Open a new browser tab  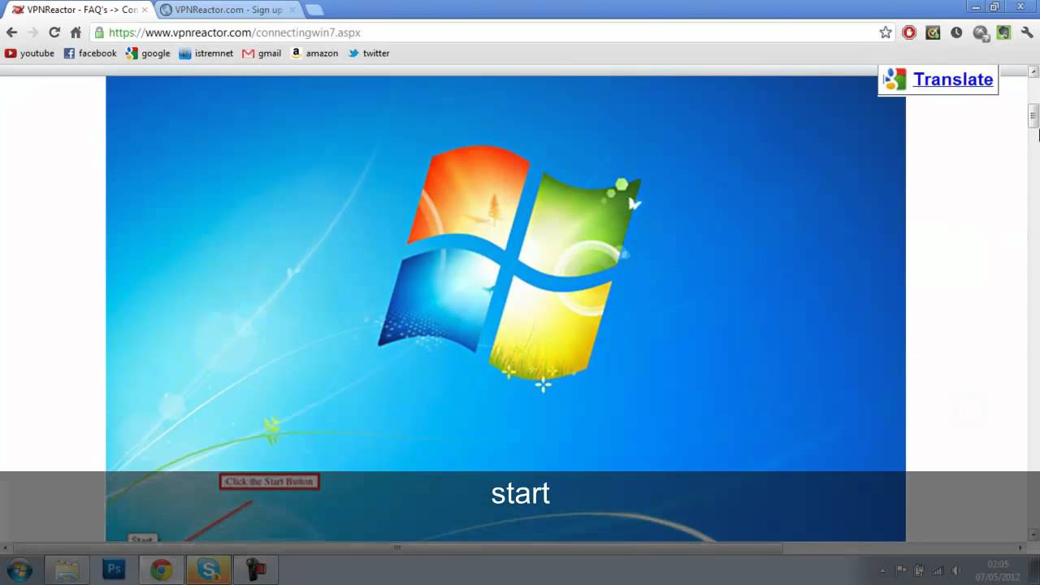[x=314, y=10]
